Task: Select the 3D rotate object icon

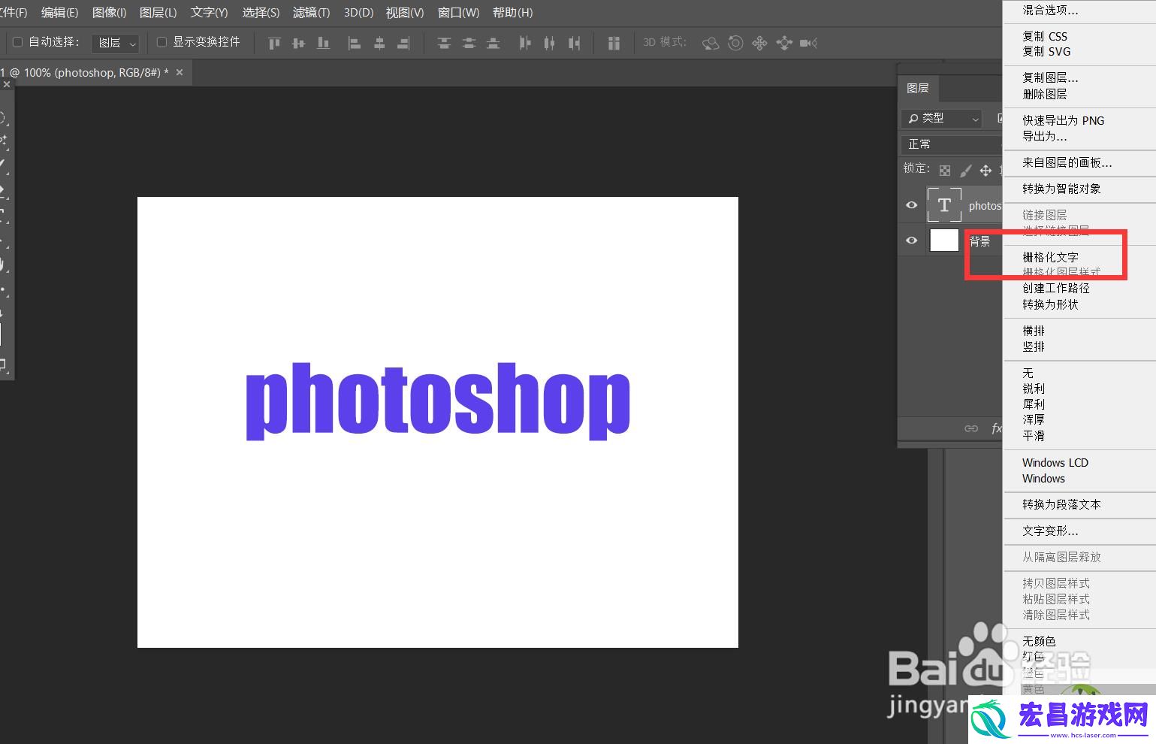Action: tap(711, 43)
